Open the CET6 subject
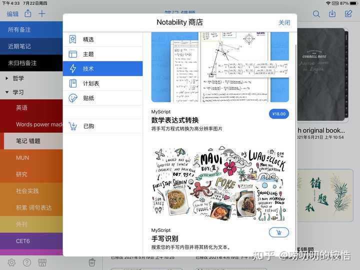 31,241
